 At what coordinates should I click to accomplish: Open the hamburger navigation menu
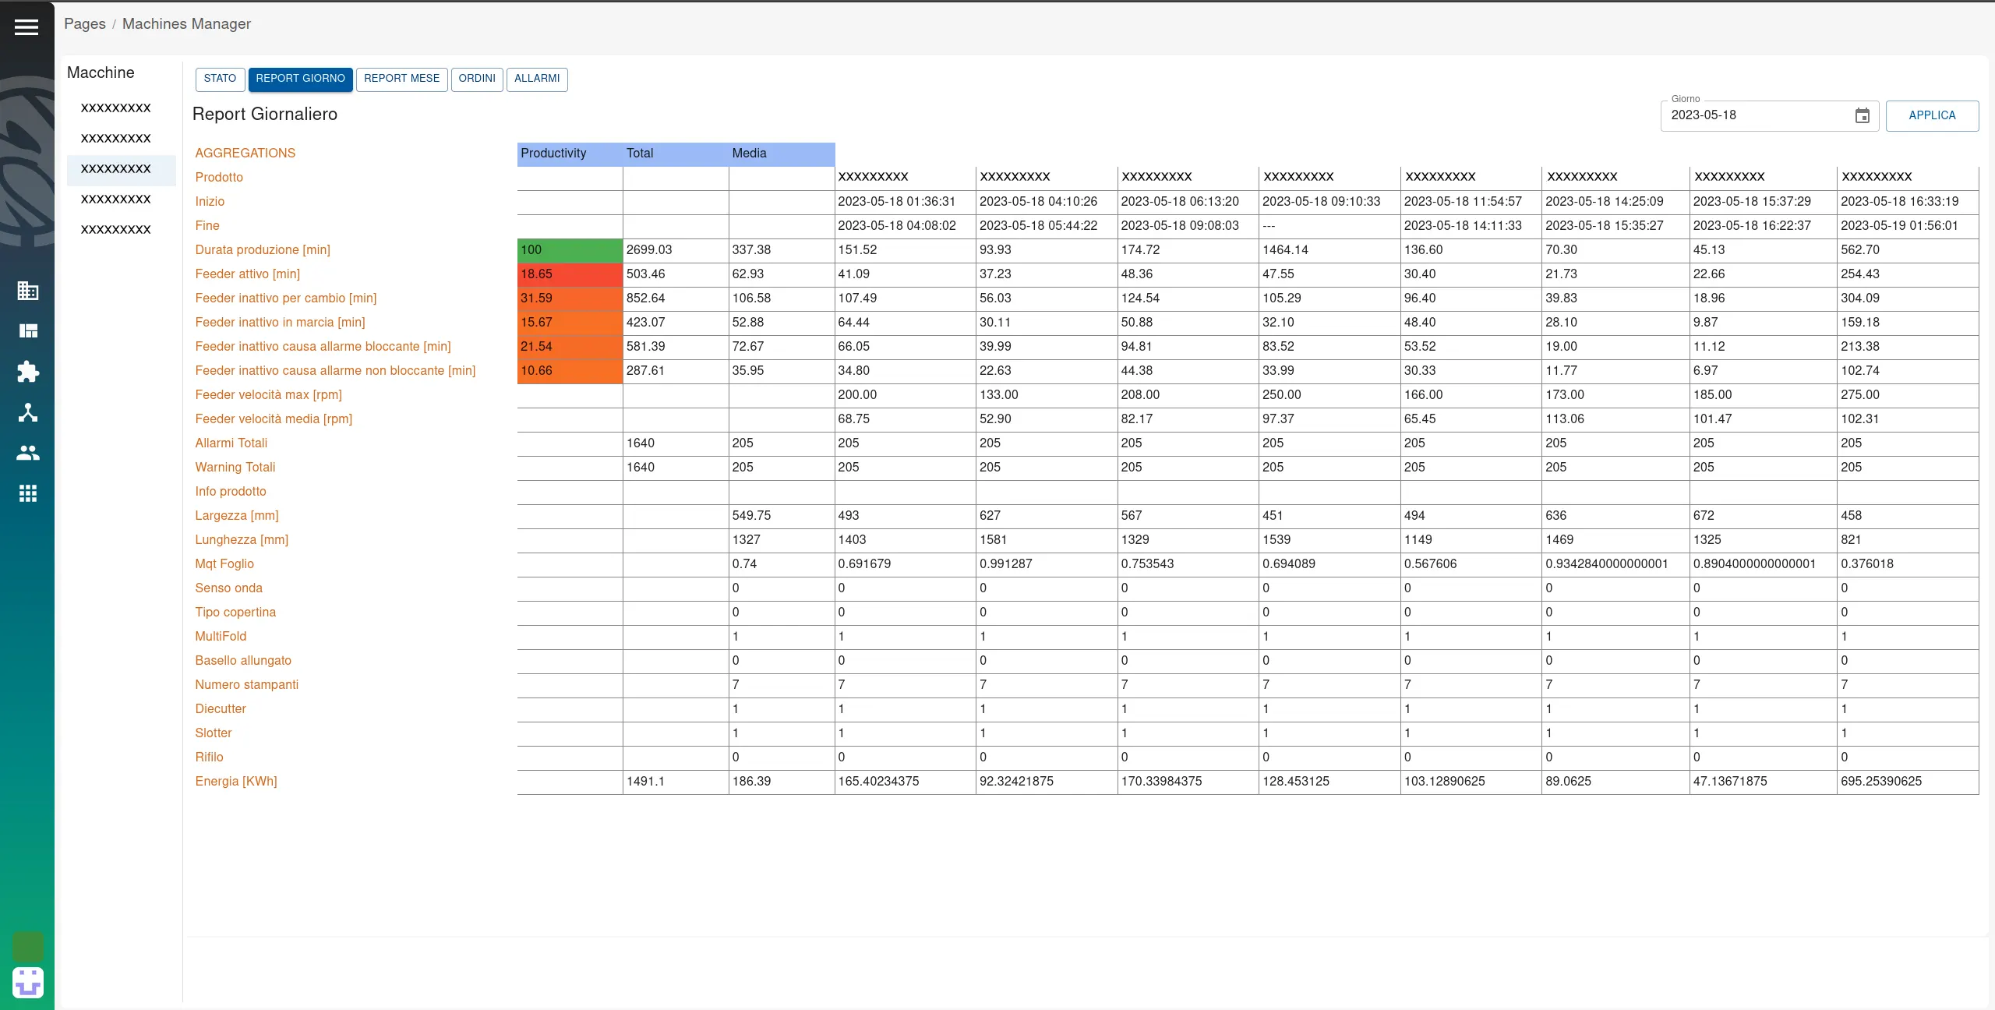click(x=26, y=27)
